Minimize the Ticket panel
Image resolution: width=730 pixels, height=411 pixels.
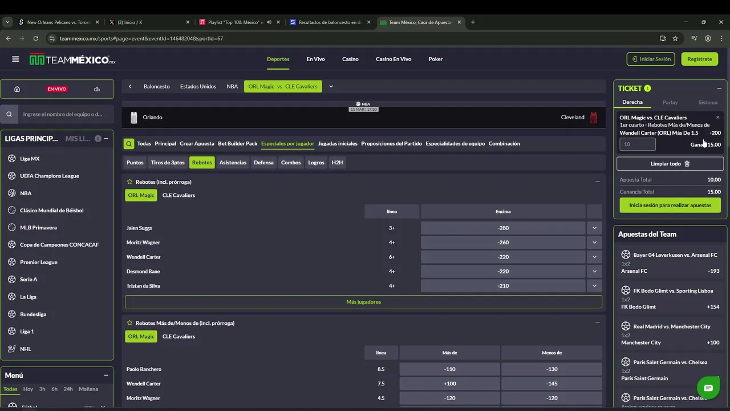[719, 88]
